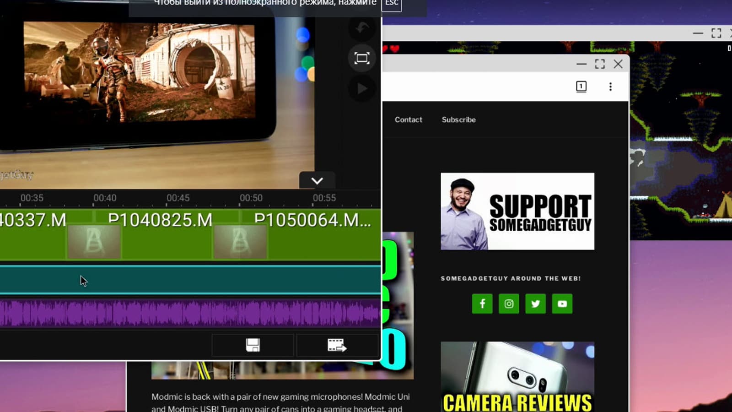Open the browser three-dot menu
Viewport: 732px width, 412px height.
click(610, 87)
